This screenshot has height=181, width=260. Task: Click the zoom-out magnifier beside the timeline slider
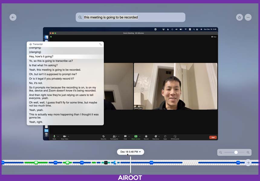click(221, 152)
